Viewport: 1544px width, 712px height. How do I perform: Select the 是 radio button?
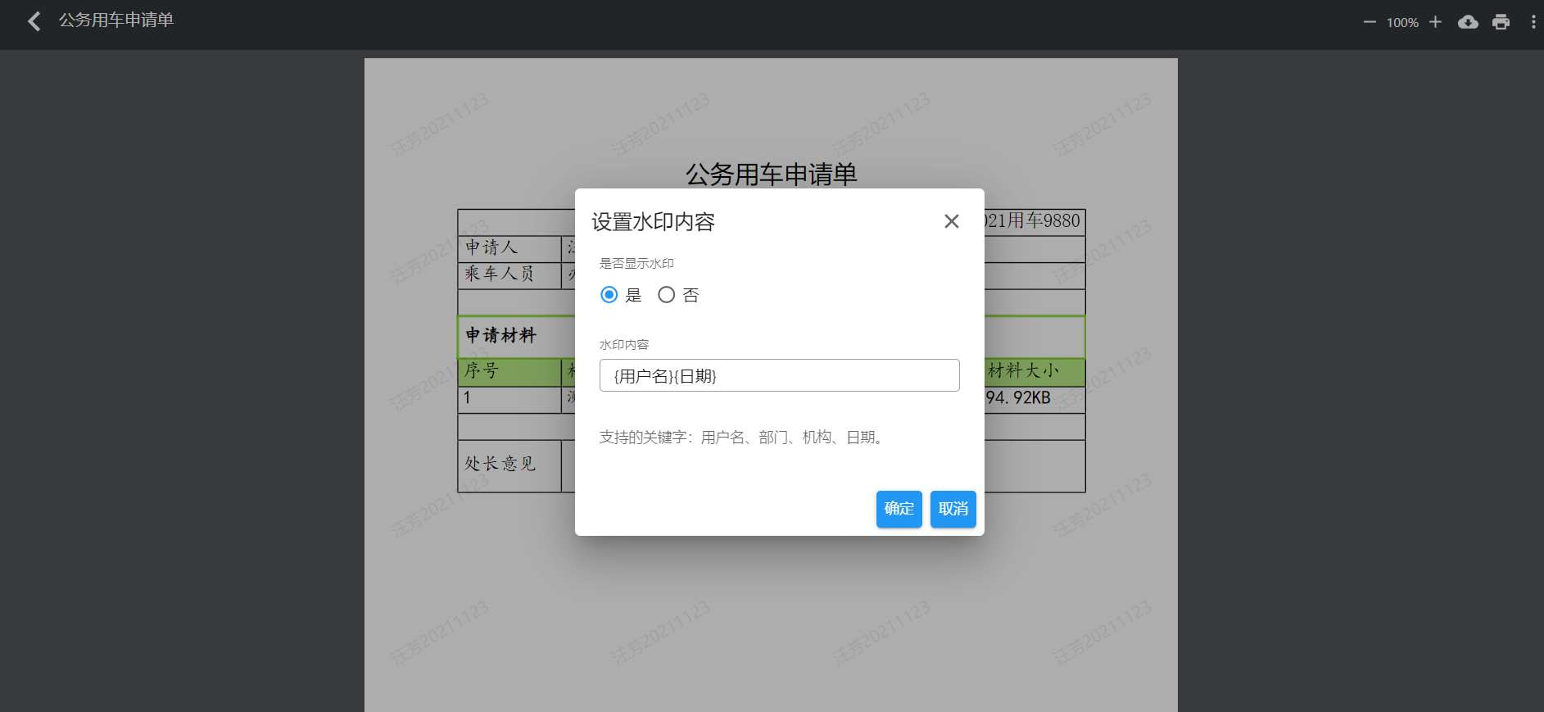click(609, 295)
